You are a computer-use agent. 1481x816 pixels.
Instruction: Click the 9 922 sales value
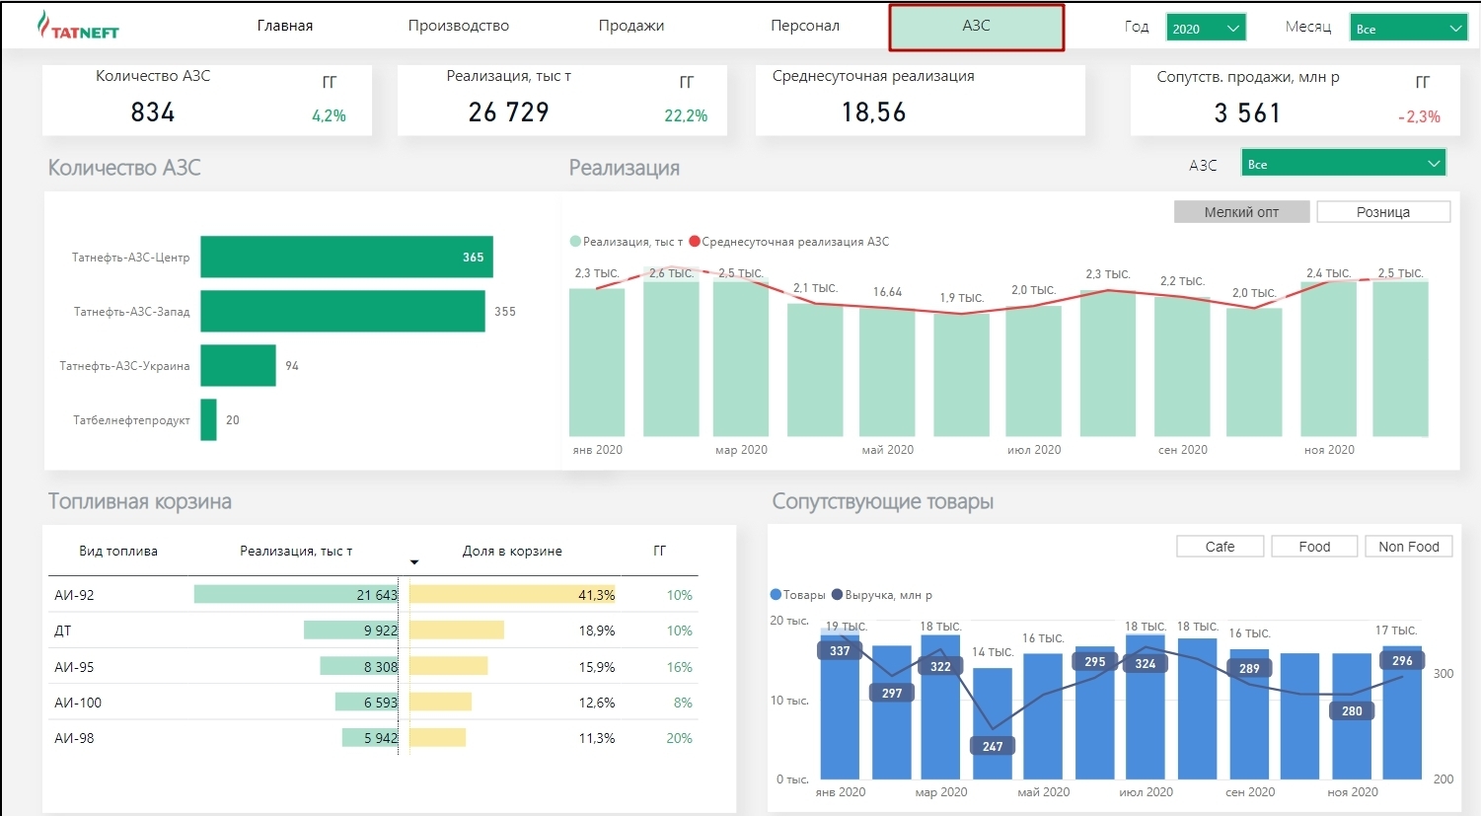tap(381, 631)
